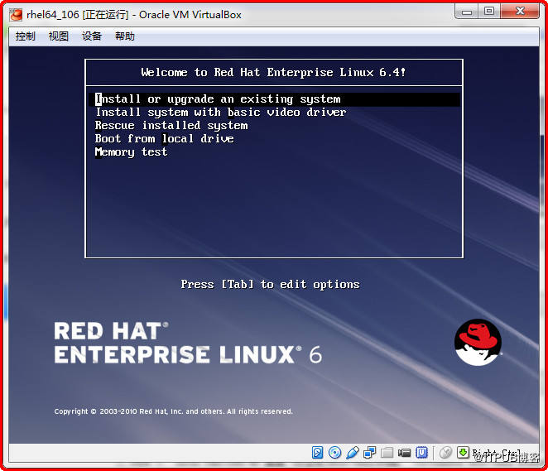Select Memory test boot option
548x471 pixels.
[x=131, y=152]
